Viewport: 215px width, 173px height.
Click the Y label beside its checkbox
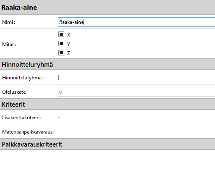coord(68,44)
